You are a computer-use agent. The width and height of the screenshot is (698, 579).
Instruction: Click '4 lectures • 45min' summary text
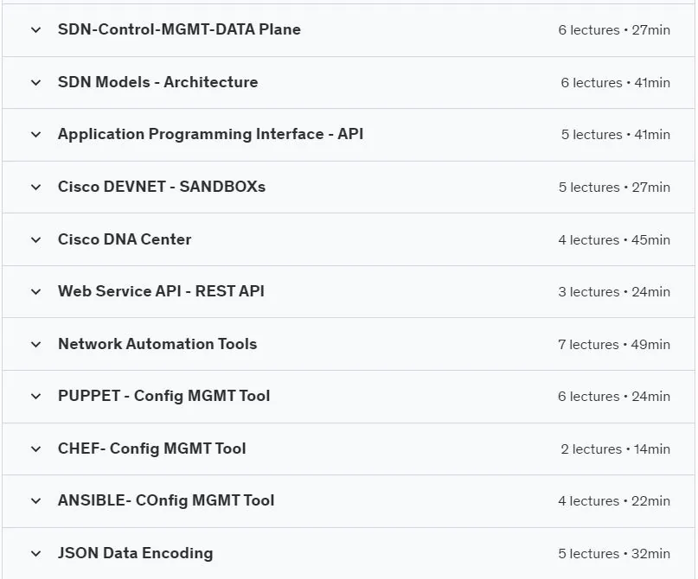614,240
